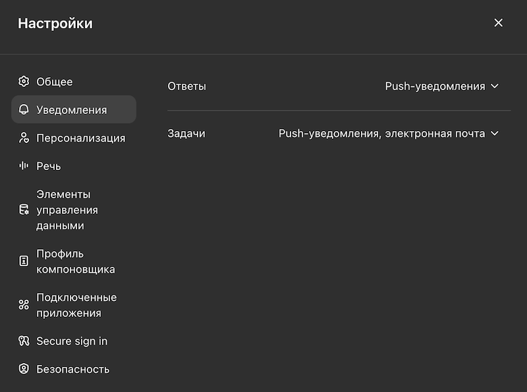Expand chevron next to Ответы setting value
Screen dimensions: 527x392
coord(495,86)
